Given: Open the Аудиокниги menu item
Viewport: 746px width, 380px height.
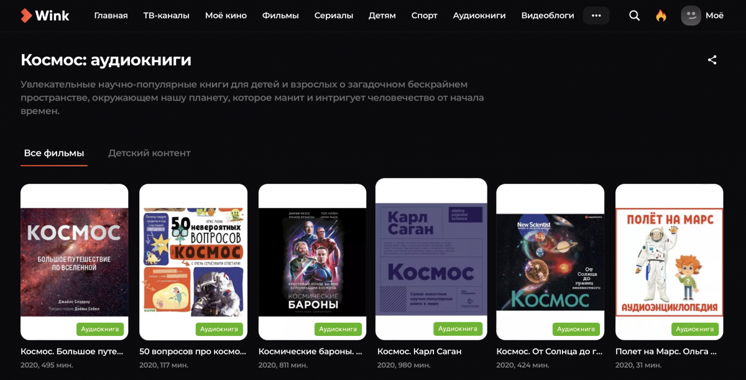Looking at the screenshot, I should pos(479,16).
